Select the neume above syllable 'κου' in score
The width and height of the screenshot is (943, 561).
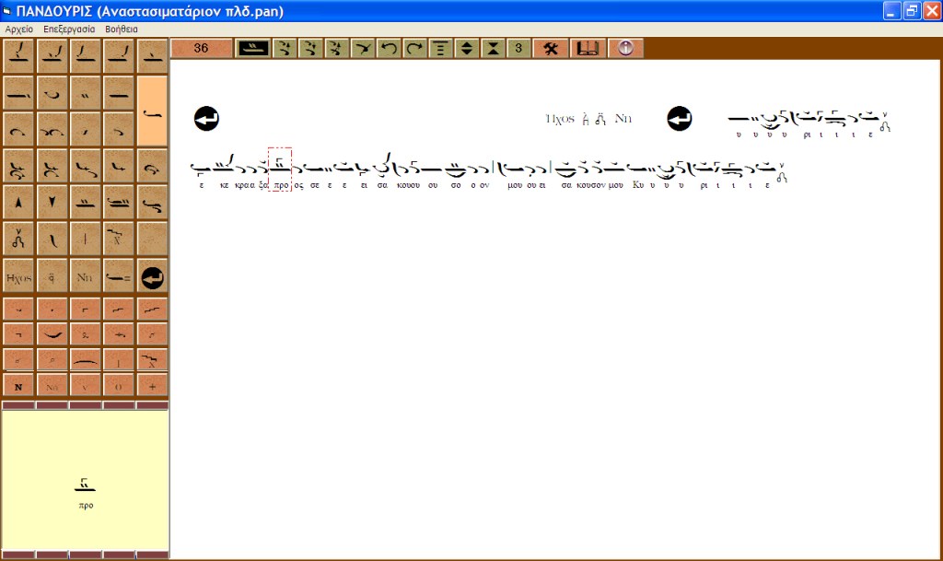[x=409, y=169]
